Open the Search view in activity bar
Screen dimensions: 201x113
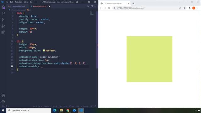tap(3, 13)
